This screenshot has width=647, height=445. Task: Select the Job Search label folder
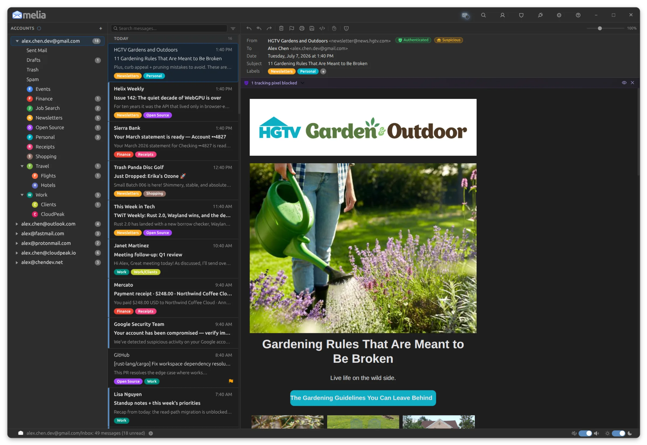[57, 108]
